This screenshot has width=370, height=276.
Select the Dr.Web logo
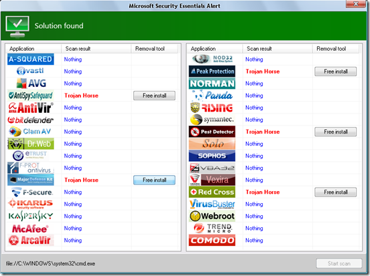(x=31, y=144)
